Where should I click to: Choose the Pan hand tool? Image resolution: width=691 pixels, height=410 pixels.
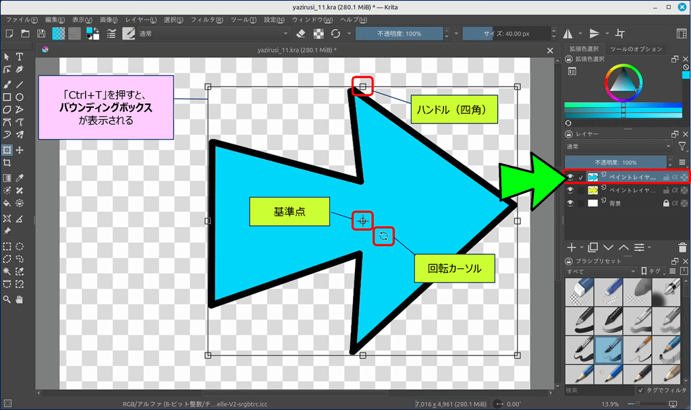[20, 299]
